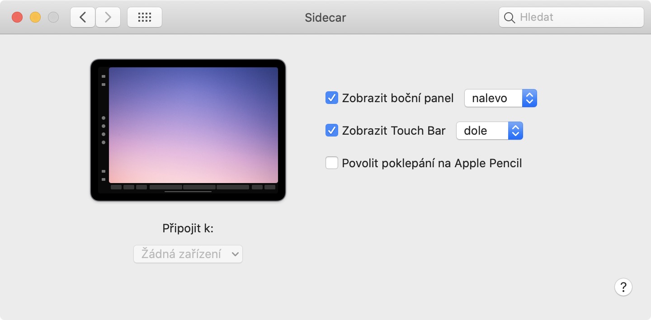This screenshot has height=320, width=651.
Task: Disable Zobrazit Touch Bar checkbox
Action: [x=332, y=131]
